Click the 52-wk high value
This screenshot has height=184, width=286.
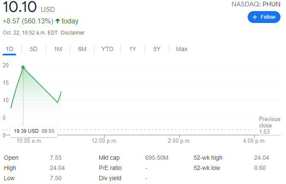point(261,158)
